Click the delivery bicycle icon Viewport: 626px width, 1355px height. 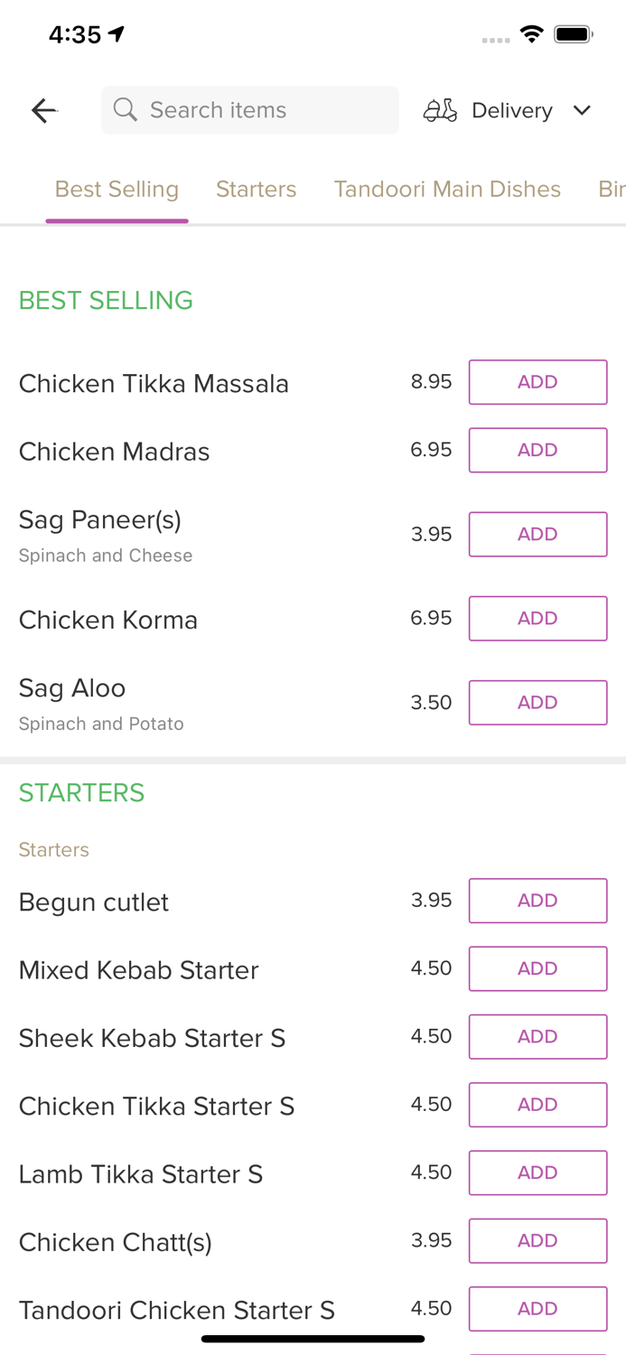click(x=440, y=109)
